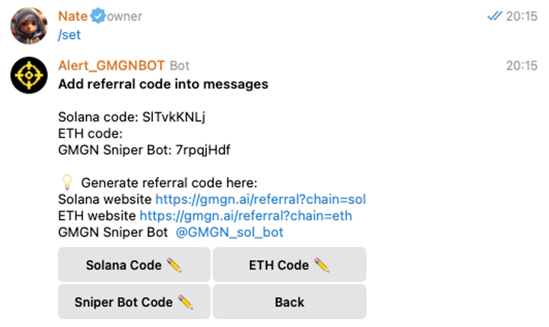The image size is (549, 327).
Task: Click the double-check read receipt icon
Action: click(x=495, y=16)
